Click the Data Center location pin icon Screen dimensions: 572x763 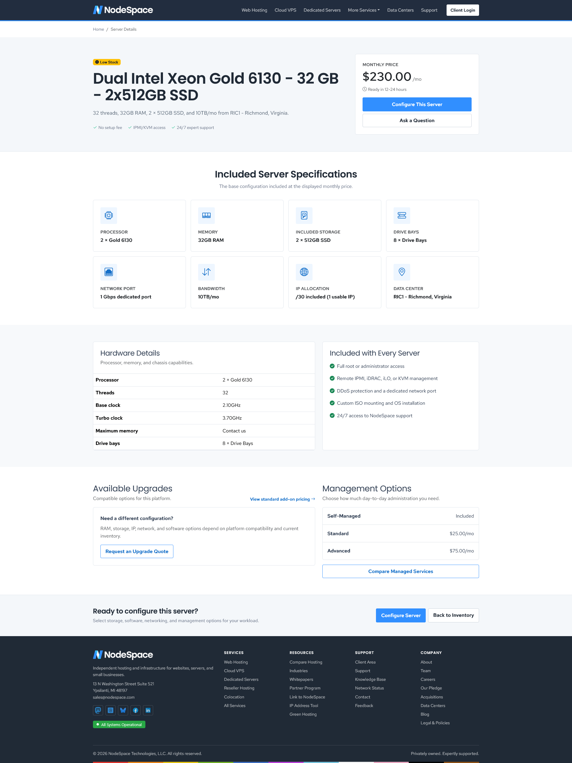[x=402, y=272]
